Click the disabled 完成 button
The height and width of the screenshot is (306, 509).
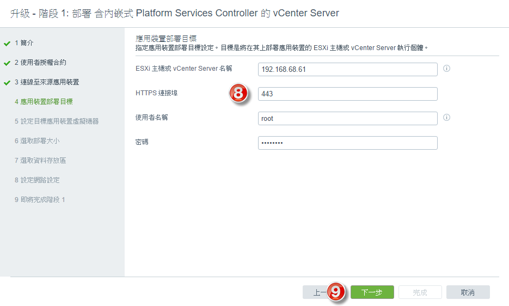pyautogui.click(x=420, y=292)
